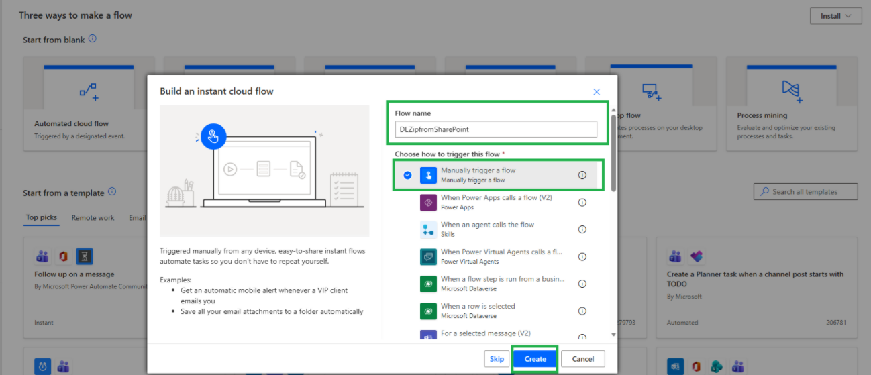This screenshot has height=375, width=871.
Task: Show info next to Start from a template
Action: [112, 192]
